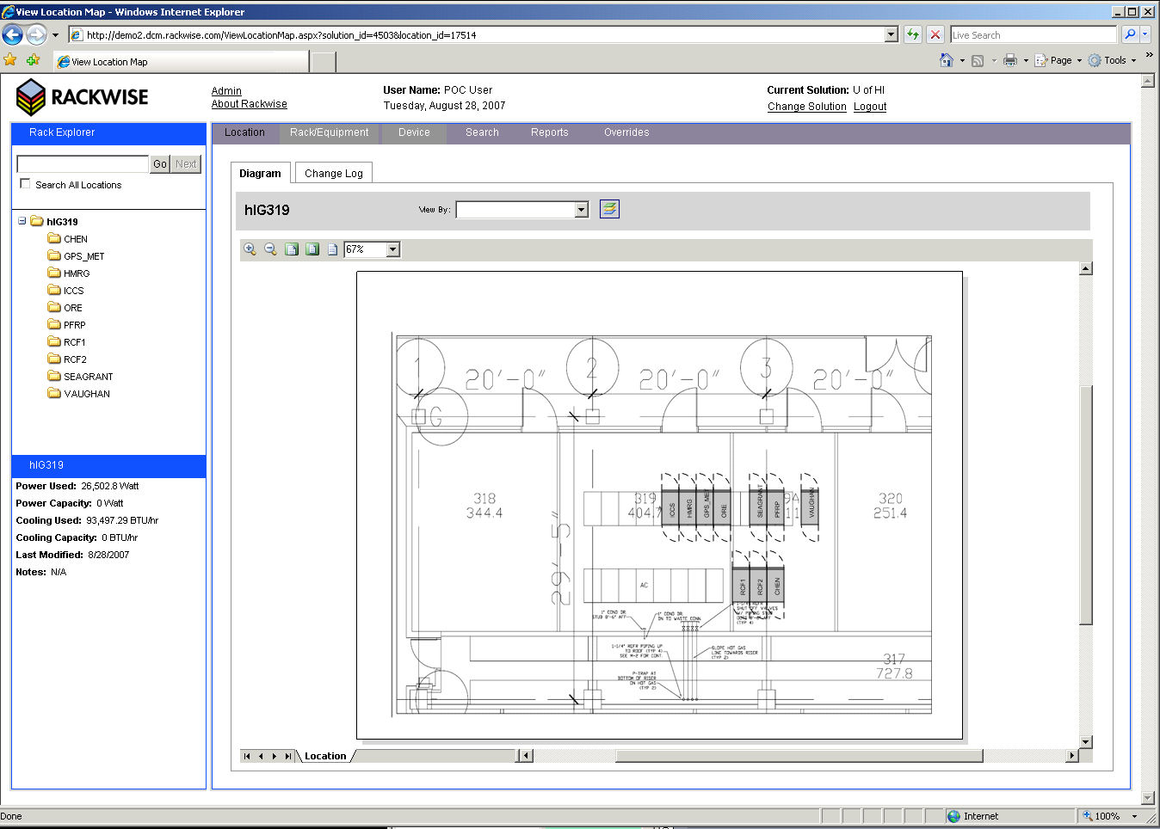Click the browser Refresh button
Viewport: 1160px width, 829px height.
[x=913, y=34]
